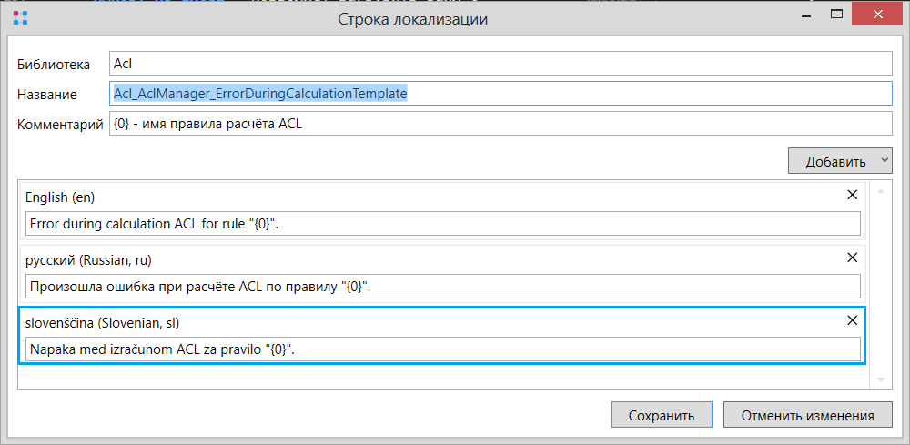Edit the Slovenian translation text box

443,349
